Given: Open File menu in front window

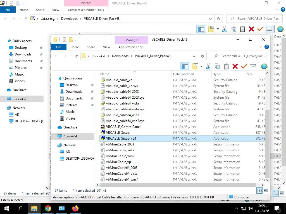Looking at the screenshot, I should coord(59,47).
